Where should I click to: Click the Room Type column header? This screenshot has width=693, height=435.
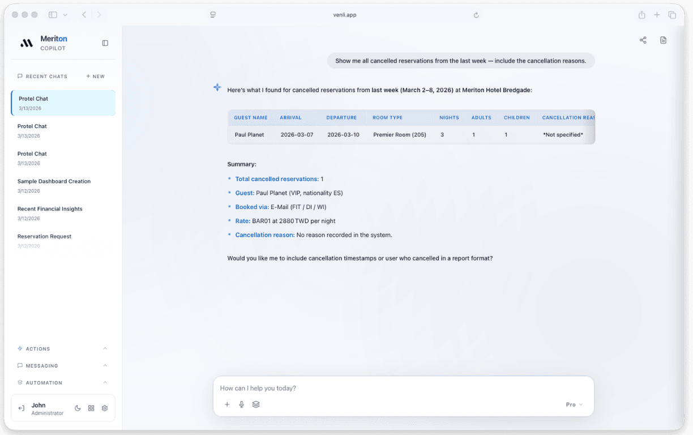point(387,118)
